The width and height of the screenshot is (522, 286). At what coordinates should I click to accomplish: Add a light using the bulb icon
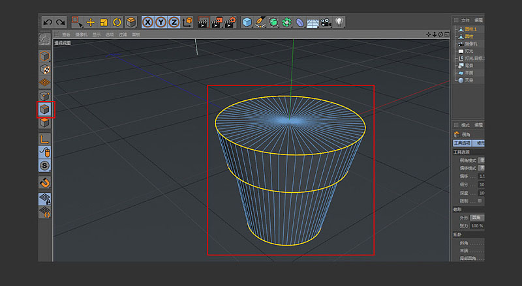pyautogui.click(x=339, y=22)
